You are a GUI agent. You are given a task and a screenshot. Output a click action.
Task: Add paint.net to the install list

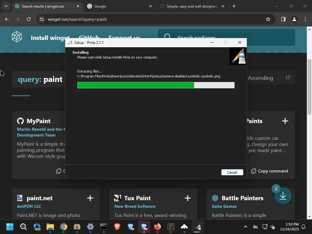pos(90,198)
